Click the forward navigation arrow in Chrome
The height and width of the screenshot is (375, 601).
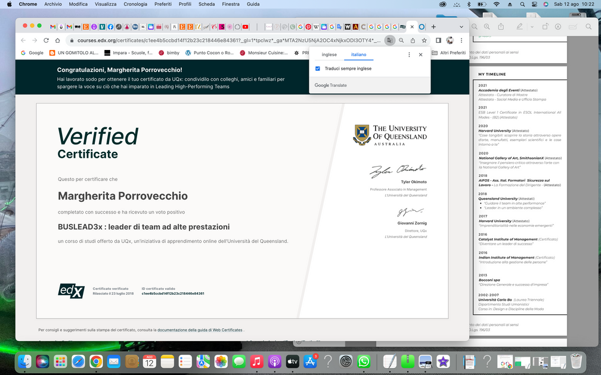pyautogui.click(x=35, y=40)
